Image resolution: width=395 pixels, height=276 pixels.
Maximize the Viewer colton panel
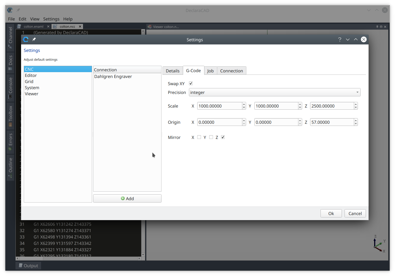click(x=381, y=27)
